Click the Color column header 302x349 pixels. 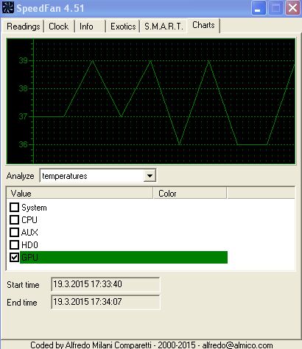click(x=190, y=194)
